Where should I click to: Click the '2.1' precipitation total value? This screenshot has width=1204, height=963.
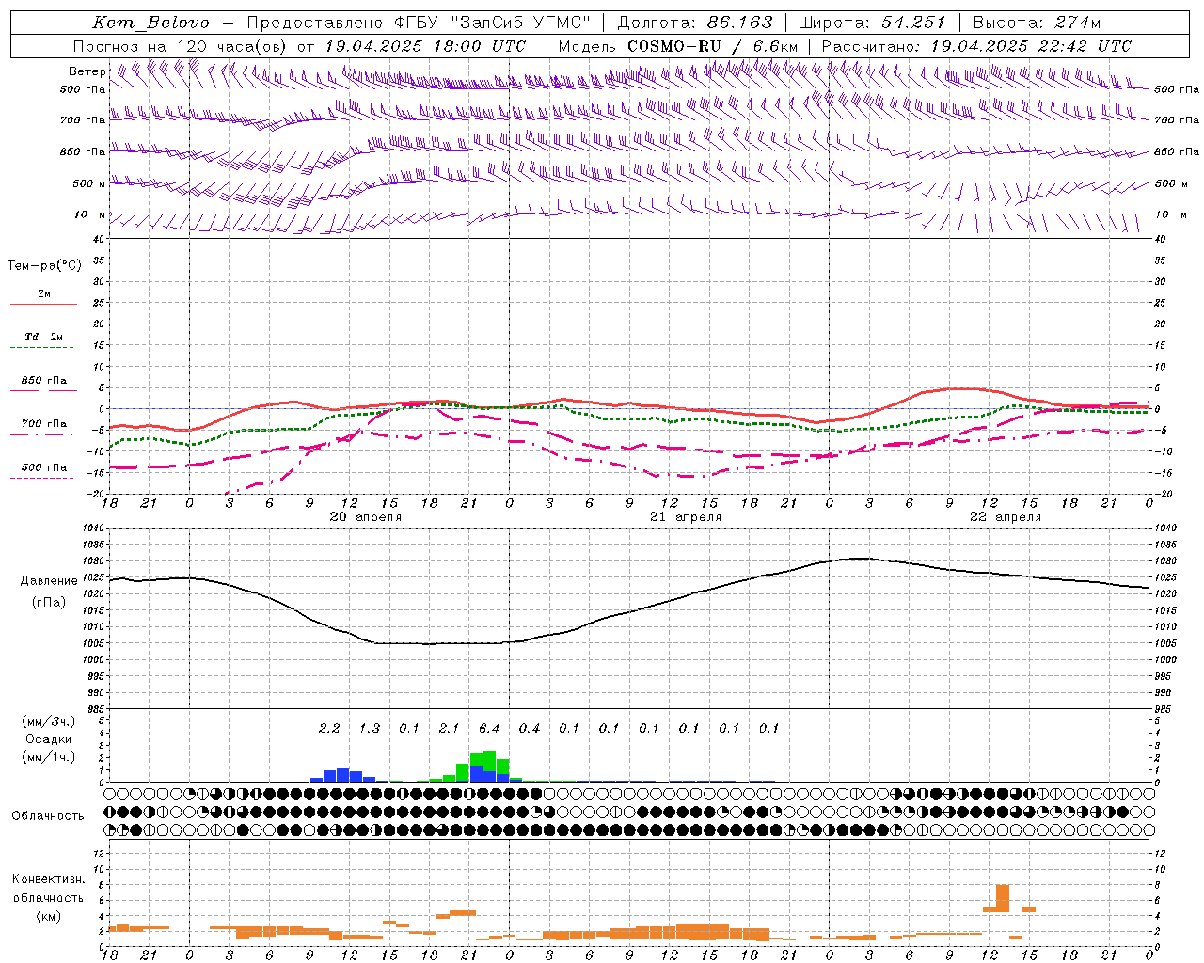point(449,728)
